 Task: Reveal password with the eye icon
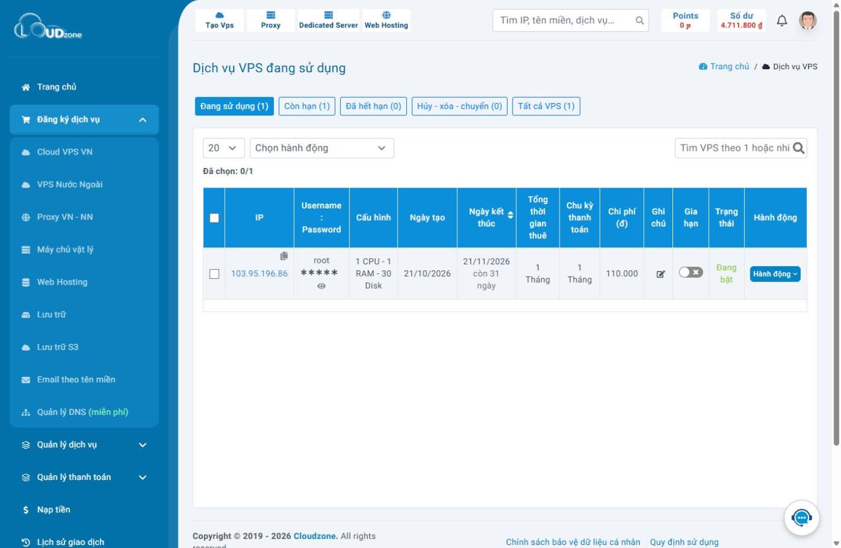click(321, 286)
